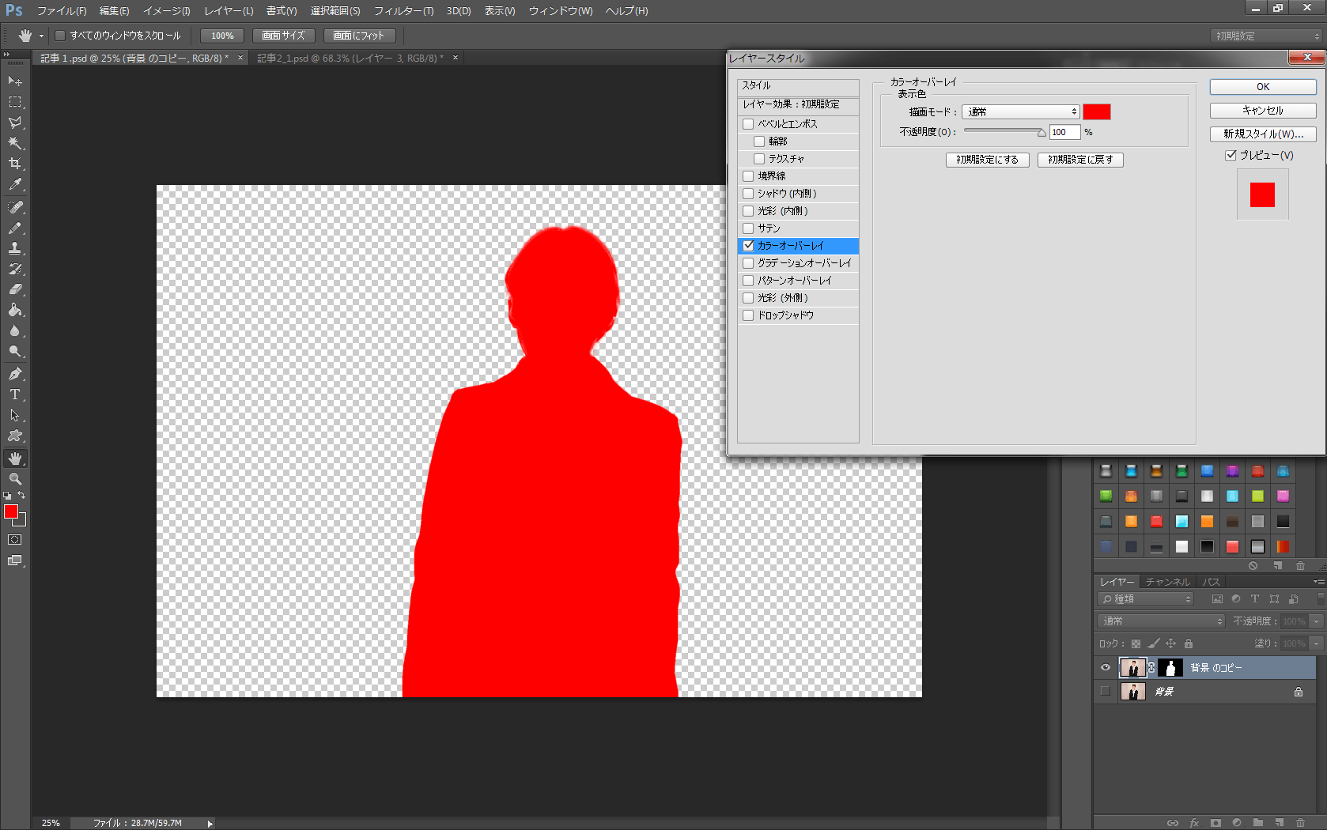Viewport: 1327px width, 830px height.
Task: Enable サテン checkbox
Action: tap(748, 228)
